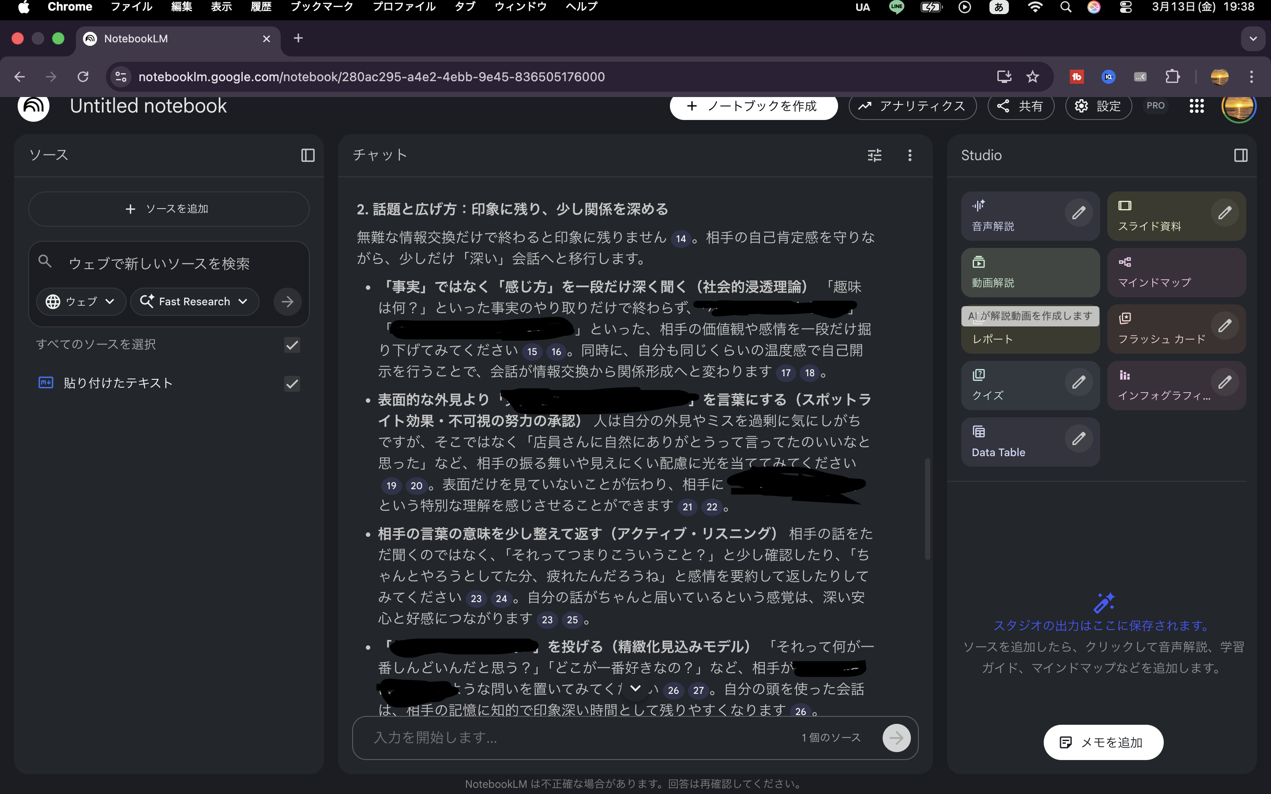Collapse the ソース panel with sidebar icon
Screen dimensions: 1271x794
click(x=308, y=155)
